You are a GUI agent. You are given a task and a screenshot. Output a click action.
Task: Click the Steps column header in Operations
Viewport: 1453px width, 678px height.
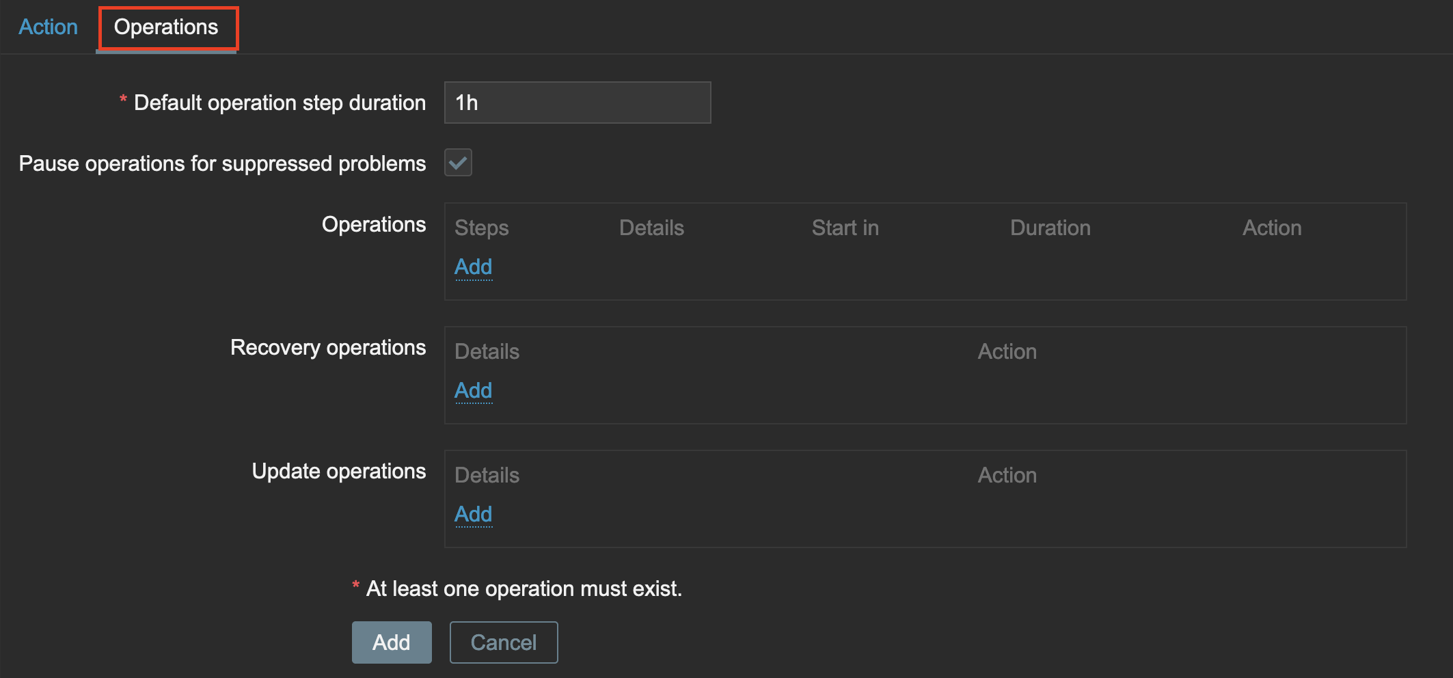[x=482, y=228]
